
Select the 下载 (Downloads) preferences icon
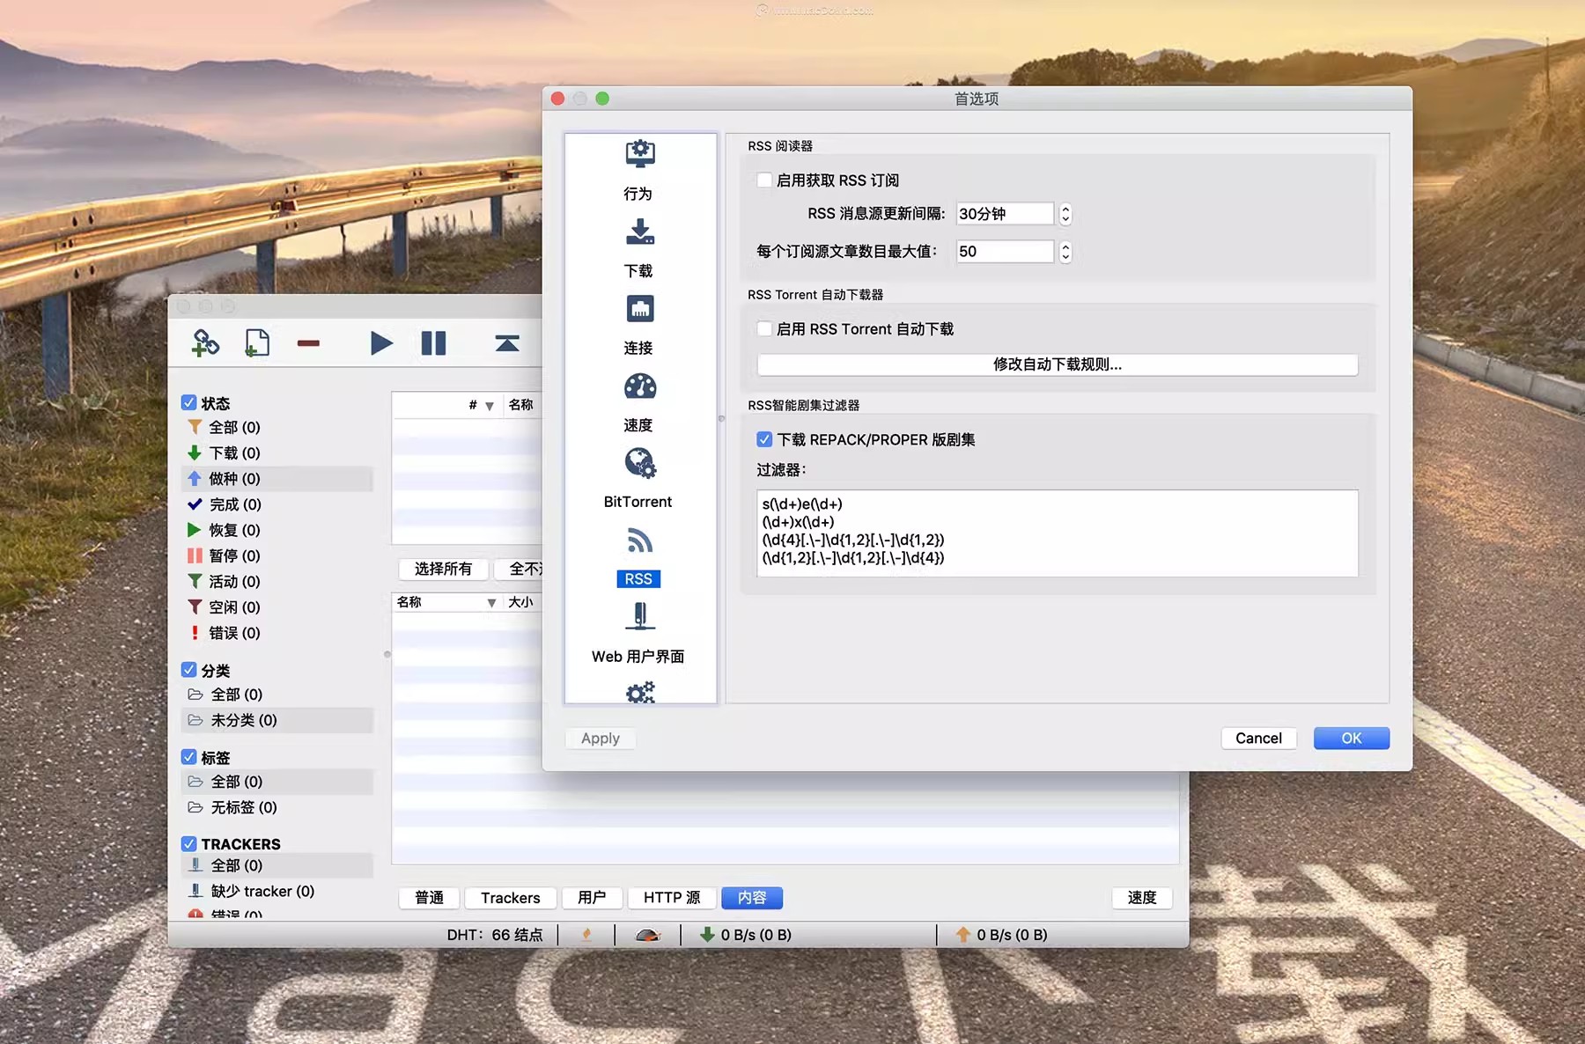tap(638, 246)
